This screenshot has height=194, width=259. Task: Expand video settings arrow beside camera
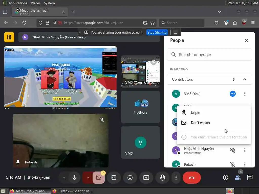click(x=88, y=178)
